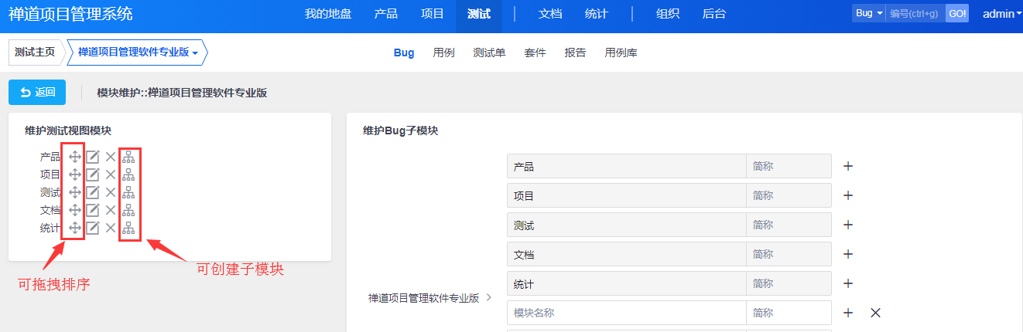Delete the 统计 module with X icon
The height and width of the screenshot is (332, 1023).
point(111,228)
